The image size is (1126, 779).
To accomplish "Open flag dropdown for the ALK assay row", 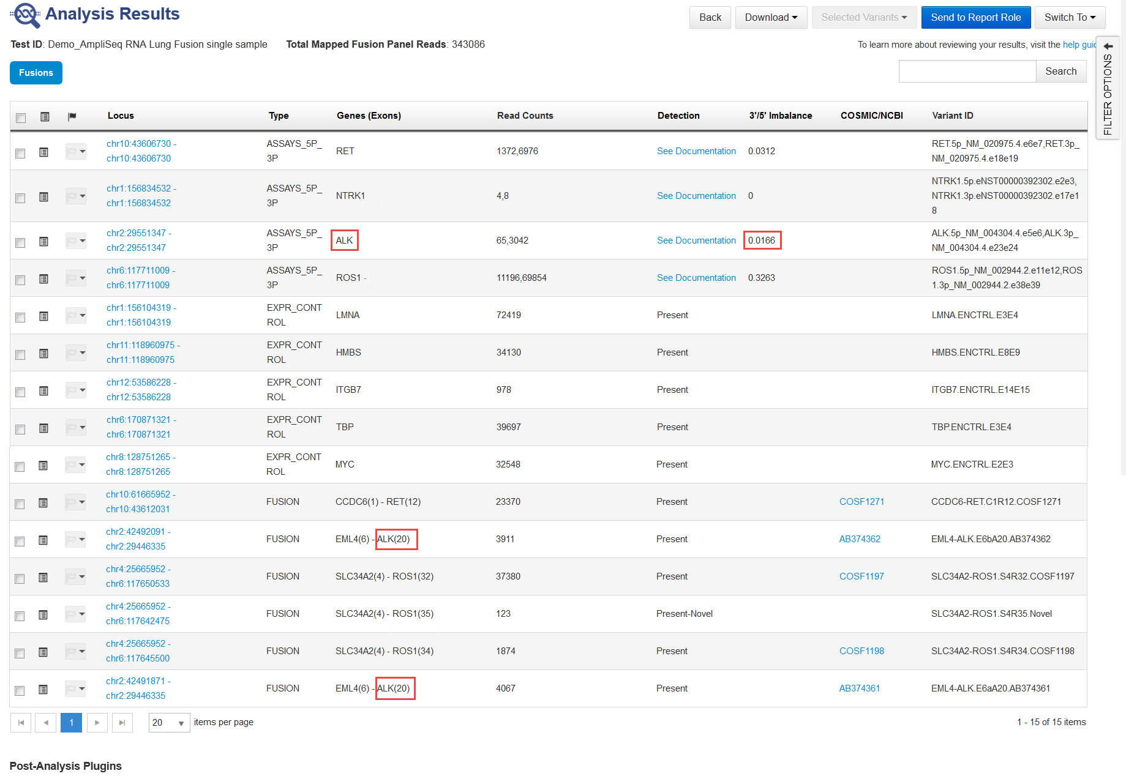I will (x=76, y=240).
